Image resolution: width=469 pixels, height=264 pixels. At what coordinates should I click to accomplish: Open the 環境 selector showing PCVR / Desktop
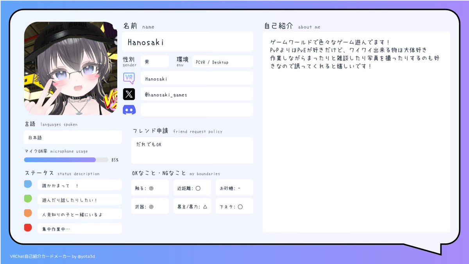[222, 61]
